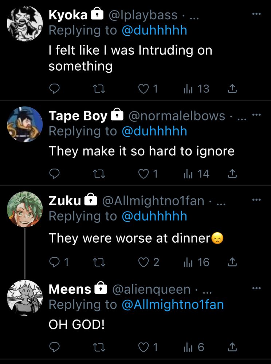Open more options on Zuku's tweet

click(x=256, y=199)
